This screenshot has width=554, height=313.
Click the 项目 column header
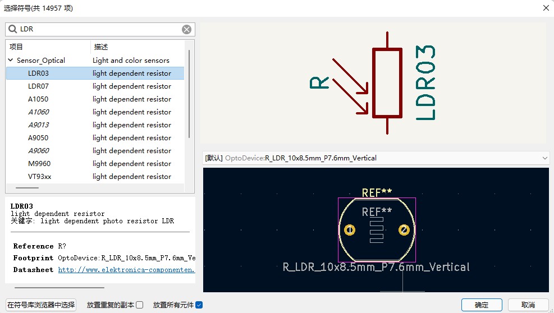[x=48, y=47]
